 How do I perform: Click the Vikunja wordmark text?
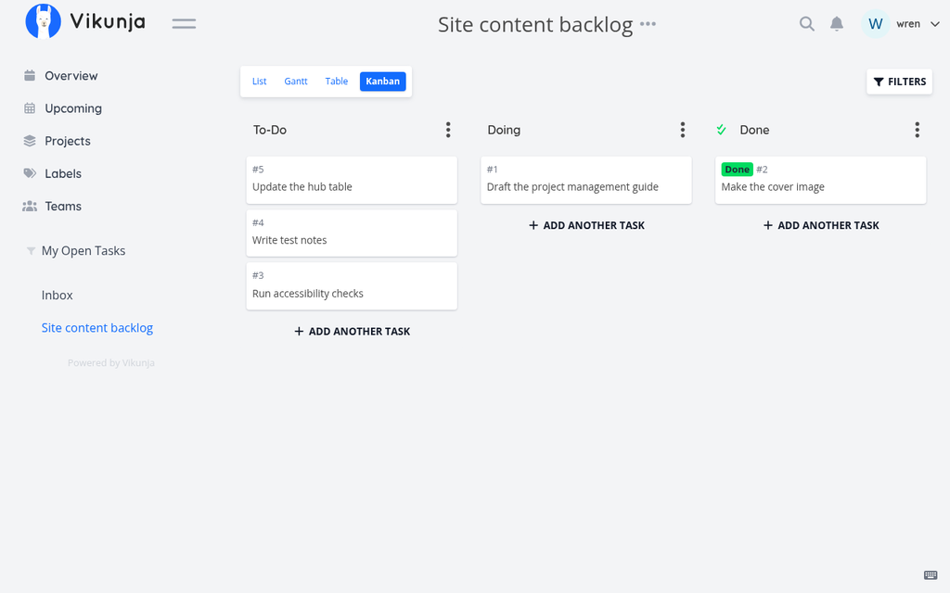108,21
